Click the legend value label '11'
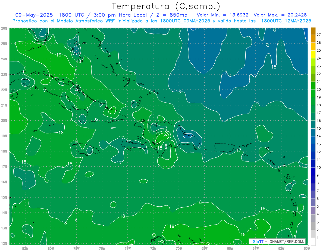326x252 pixels. 319,160
